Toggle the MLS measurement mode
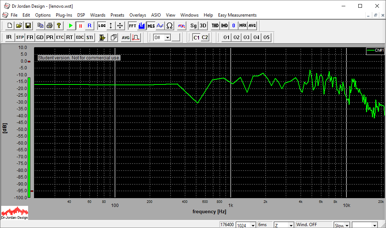Viewport: 386px width, 228px height. coord(151,25)
